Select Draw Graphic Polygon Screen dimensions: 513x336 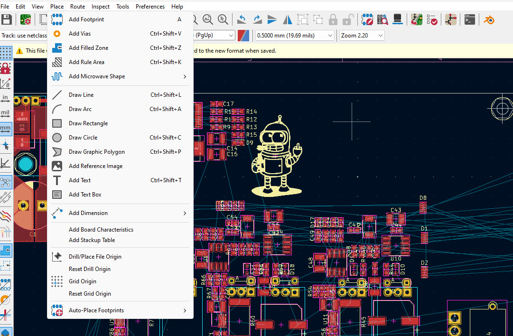pos(120,152)
